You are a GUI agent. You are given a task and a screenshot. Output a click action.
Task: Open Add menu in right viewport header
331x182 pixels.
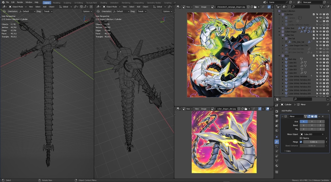pos(138,7)
